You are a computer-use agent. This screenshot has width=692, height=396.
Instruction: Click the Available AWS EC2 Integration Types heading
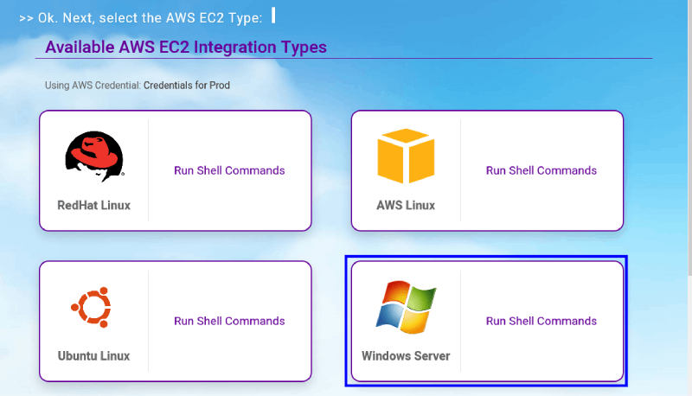[186, 48]
